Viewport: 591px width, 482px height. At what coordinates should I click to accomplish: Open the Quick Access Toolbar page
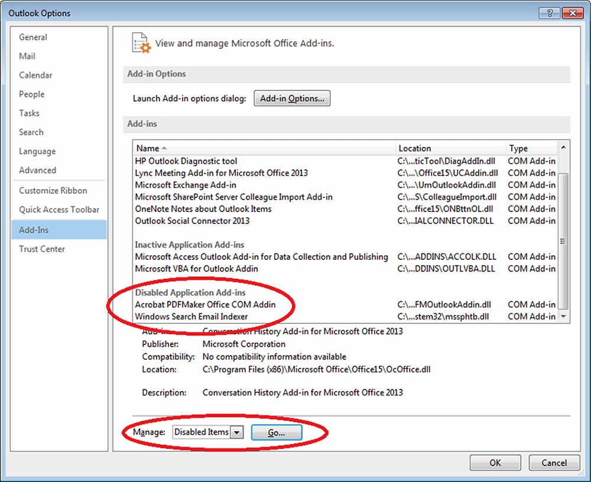click(59, 209)
